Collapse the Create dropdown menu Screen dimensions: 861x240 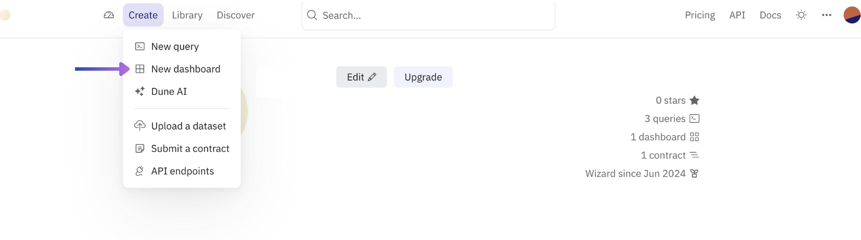143,15
